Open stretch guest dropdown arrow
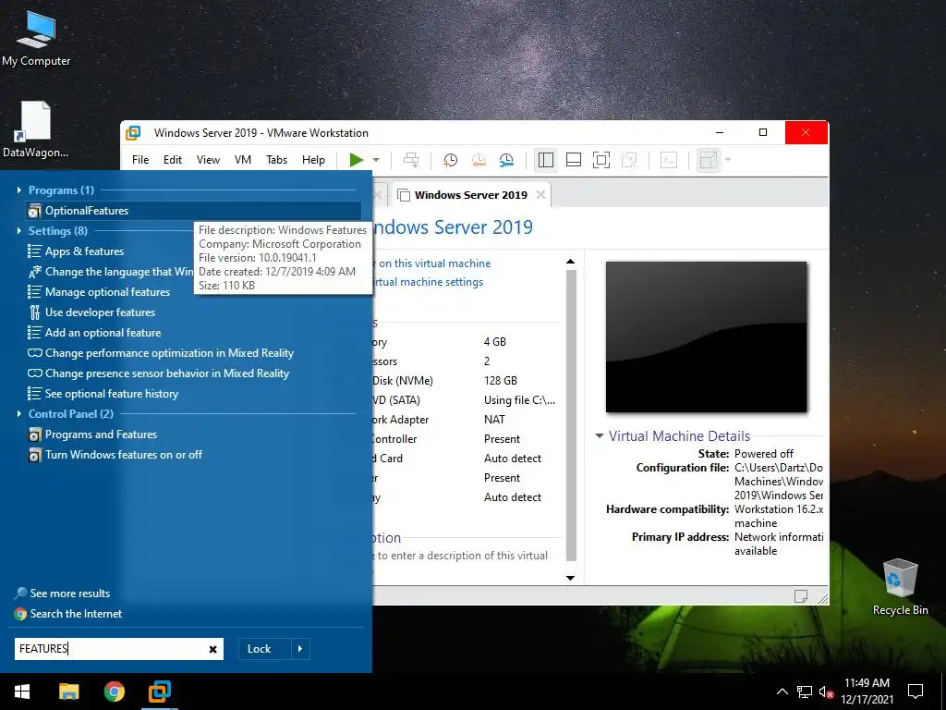This screenshot has width=946, height=710. pyautogui.click(x=728, y=160)
